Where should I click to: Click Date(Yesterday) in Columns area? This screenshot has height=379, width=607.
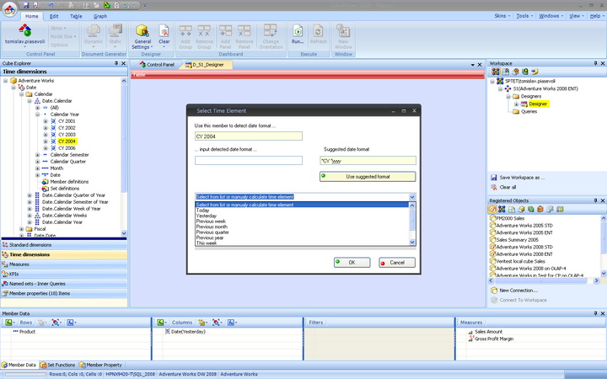(189, 332)
